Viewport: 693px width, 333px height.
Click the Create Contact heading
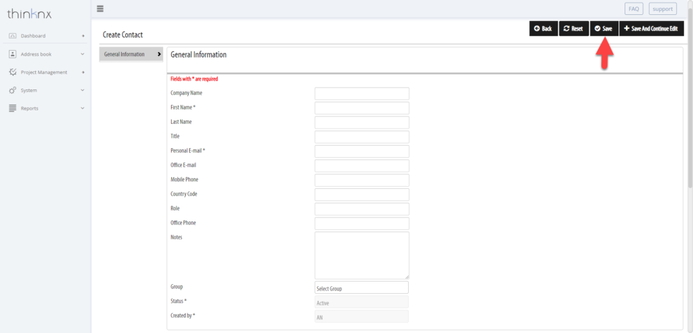click(x=122, y=35)
